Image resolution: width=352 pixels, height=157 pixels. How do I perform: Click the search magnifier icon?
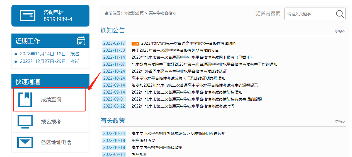[340, 14]
